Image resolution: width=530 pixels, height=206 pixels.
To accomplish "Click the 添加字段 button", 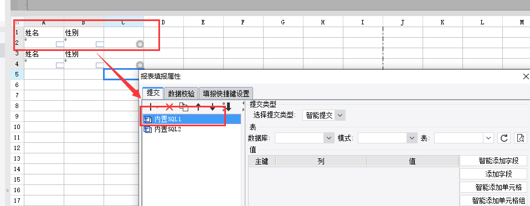I will click(493, 174).
